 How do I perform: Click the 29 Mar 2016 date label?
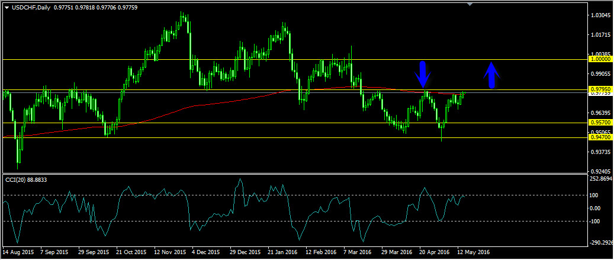tap(397, 252)
